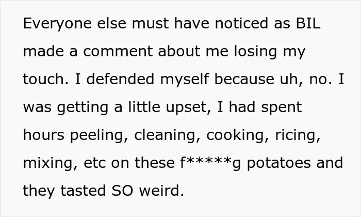This screenshot has height=217, width=361.
Task: Click the word "comment"
Action: point(118,51)
